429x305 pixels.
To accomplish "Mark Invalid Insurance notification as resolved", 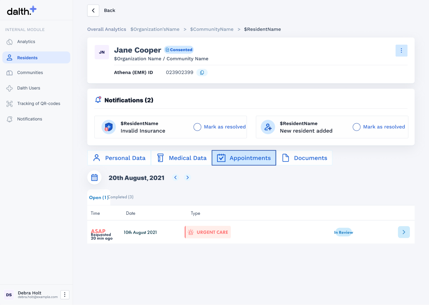I will (197, 127).
